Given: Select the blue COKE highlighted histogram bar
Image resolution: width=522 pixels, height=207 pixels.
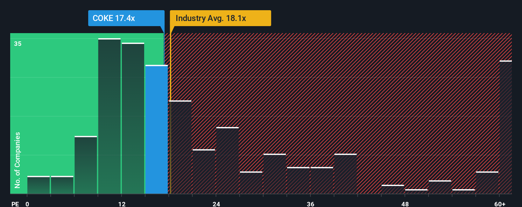Looking at the screenshot, I should (157, 129).
